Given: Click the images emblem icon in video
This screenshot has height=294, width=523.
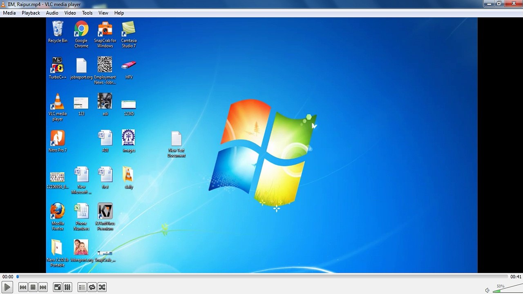Looking at the screenshot, I should tap(129, 141).
